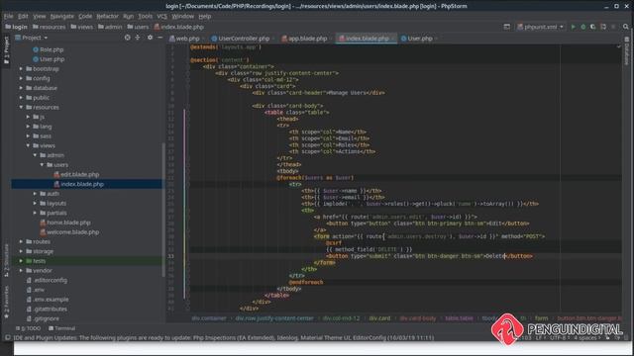
Task: Close the index.blade.php editor tab
Action: (392, 39)
